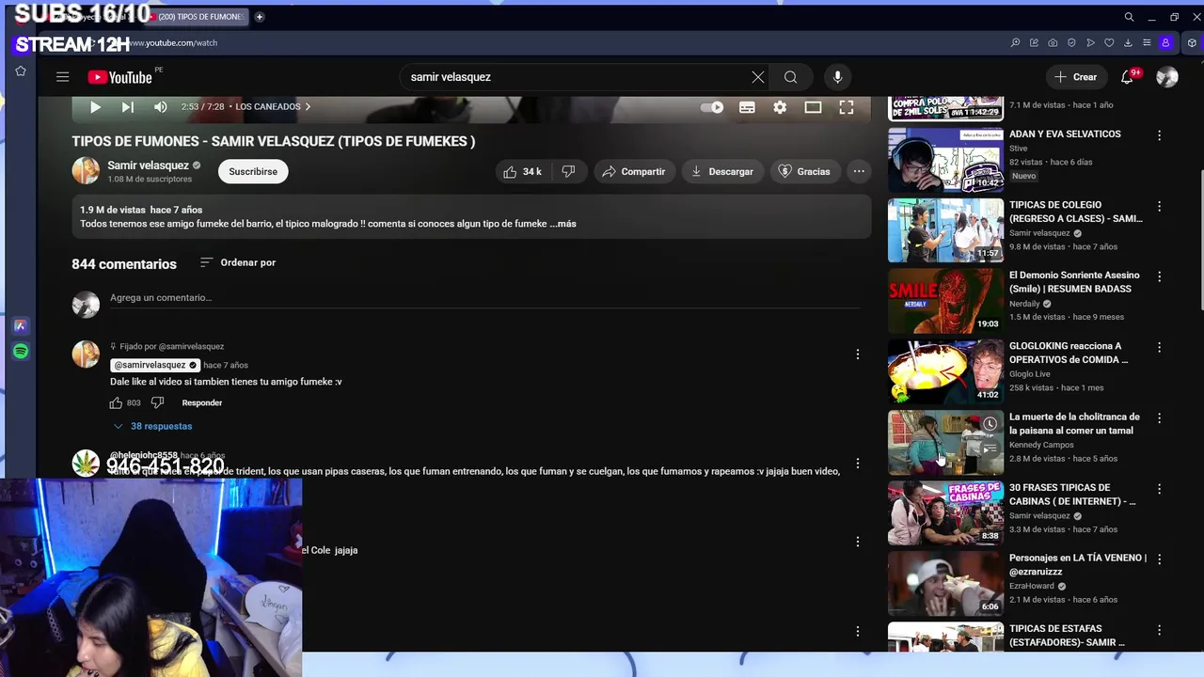Screen dimensions: 1204x677
Task: Open options menu for pinned comment
Action: (x=857, y=354)
